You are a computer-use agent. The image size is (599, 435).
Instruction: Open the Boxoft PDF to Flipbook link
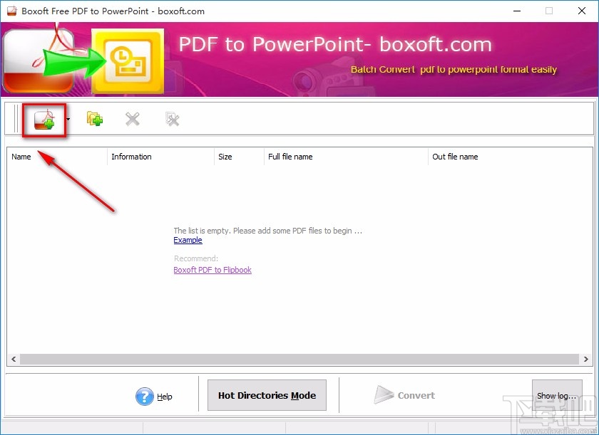click(x=213, y=270)
